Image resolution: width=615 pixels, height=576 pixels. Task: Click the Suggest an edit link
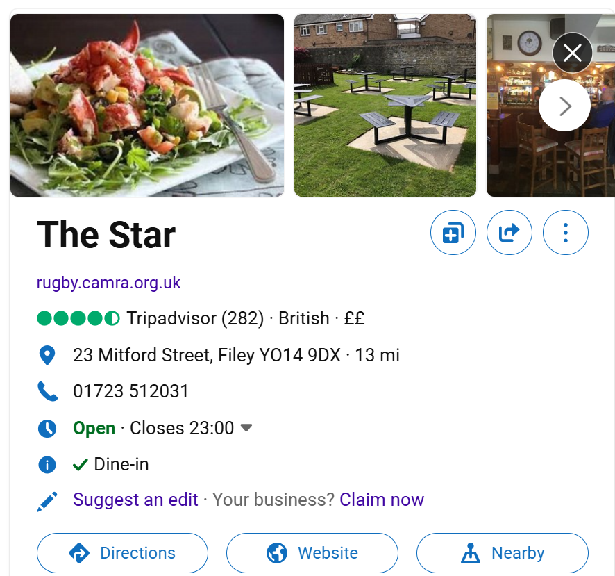[135, 500]
